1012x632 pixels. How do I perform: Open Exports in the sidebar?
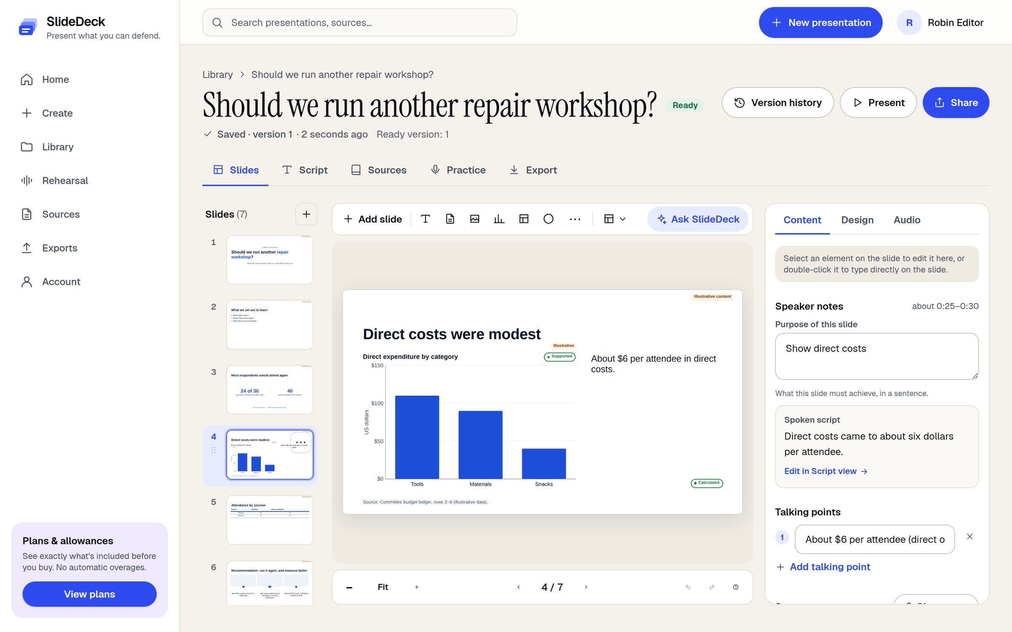(59, 248)
